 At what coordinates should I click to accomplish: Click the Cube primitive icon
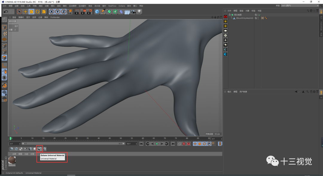click(97, 12)
